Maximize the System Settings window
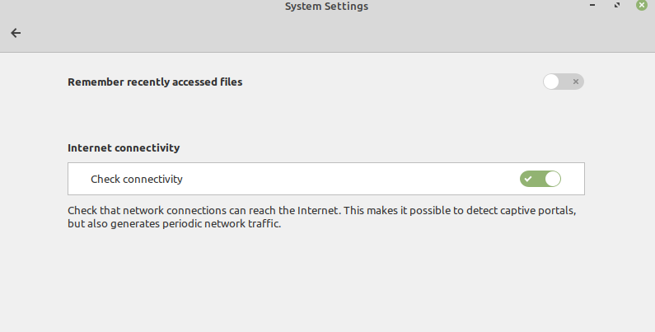This screenshot has width=655, height=332. pos(617,6)
